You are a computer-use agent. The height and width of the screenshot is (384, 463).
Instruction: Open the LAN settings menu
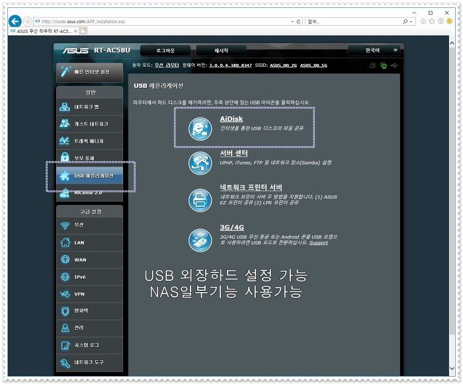[x=89, y=243]
